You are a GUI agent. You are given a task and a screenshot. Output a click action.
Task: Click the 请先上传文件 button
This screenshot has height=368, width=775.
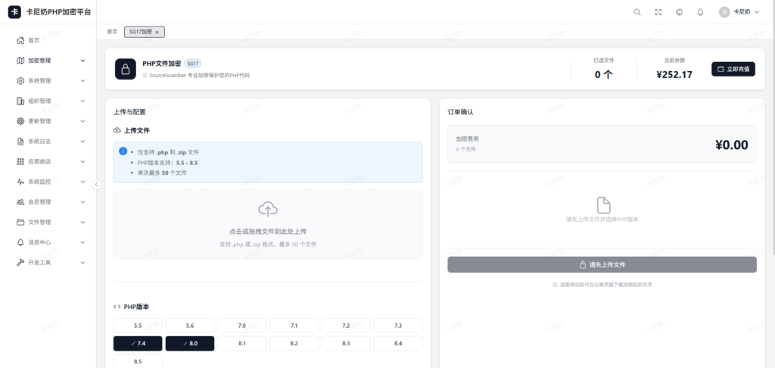602,264
